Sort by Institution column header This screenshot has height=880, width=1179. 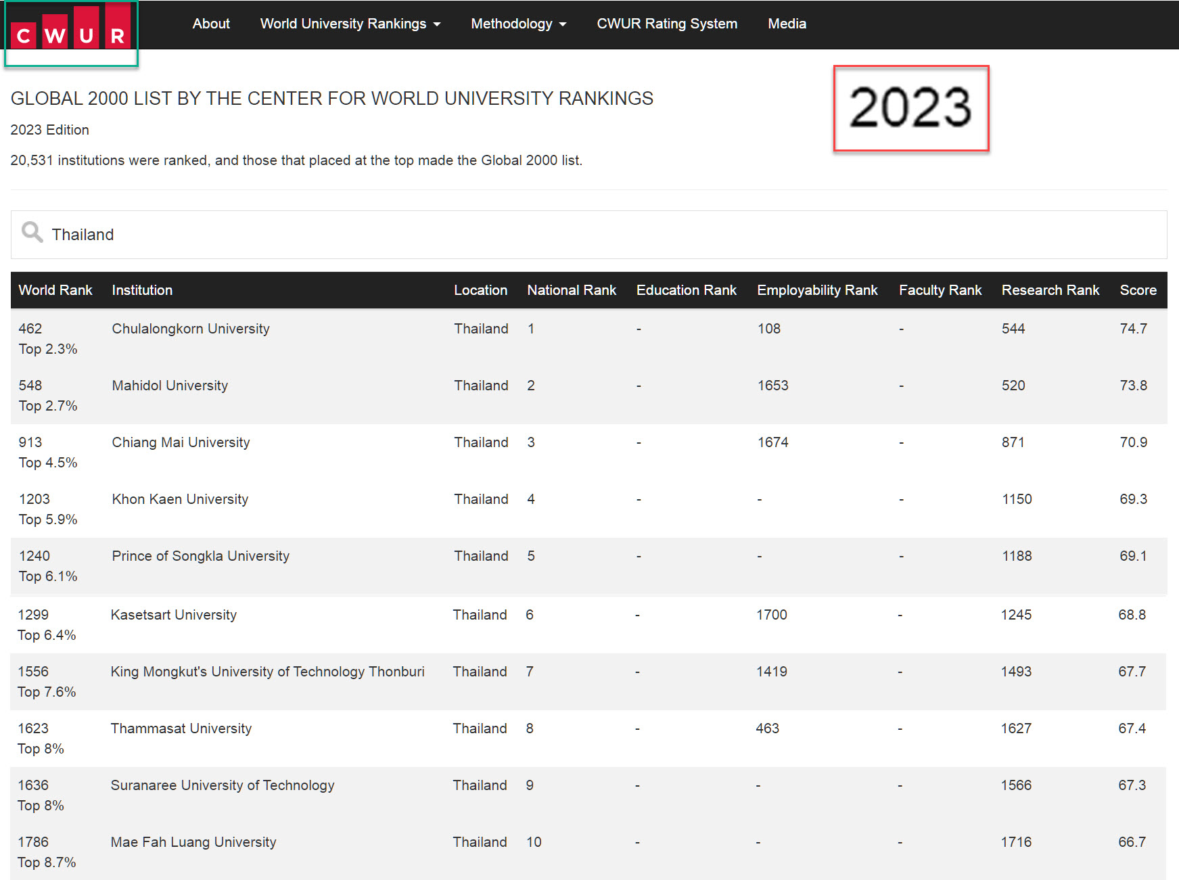coord(142,290)
